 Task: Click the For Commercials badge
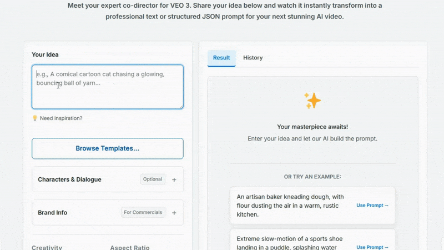(x=143, y=213)
